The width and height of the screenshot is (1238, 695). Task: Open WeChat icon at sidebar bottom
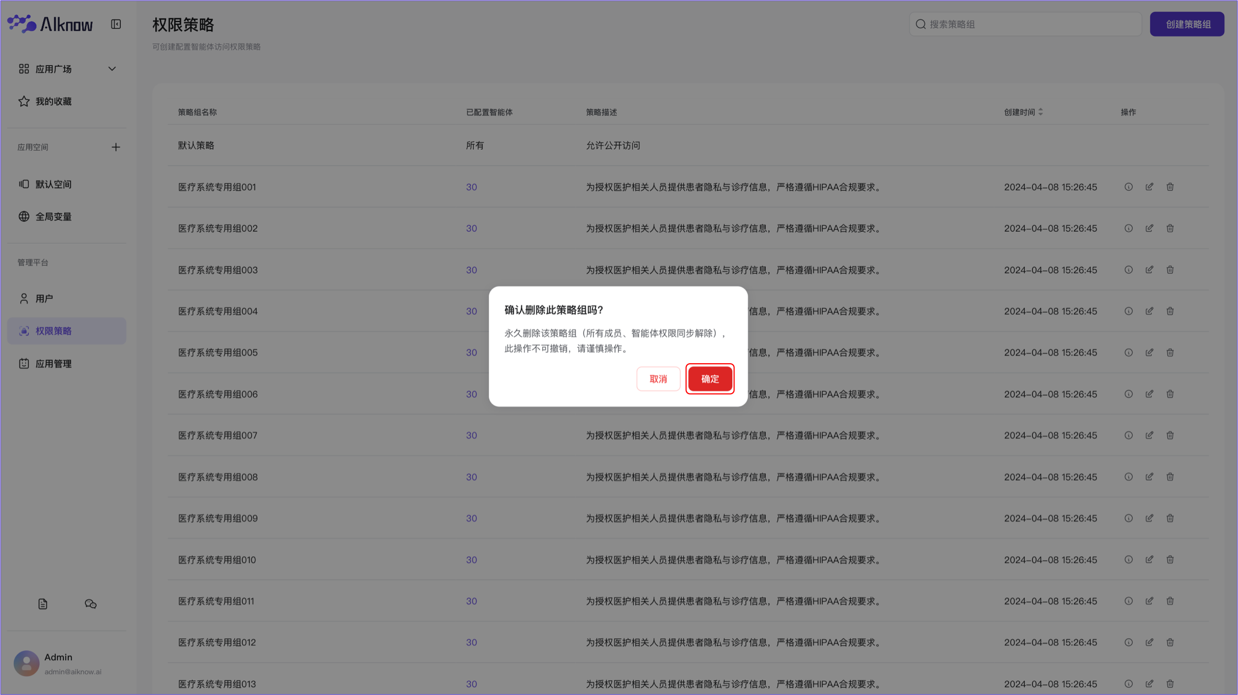pos(91,604)
